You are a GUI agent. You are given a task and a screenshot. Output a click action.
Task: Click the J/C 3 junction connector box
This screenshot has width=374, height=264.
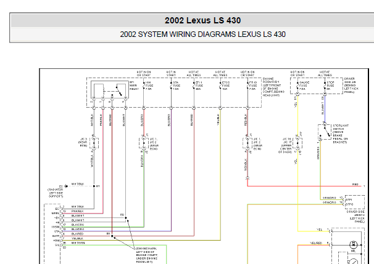pos(94,143)
